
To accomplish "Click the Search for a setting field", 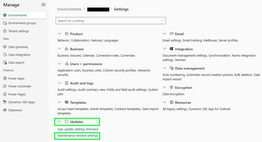I will 107,21.
